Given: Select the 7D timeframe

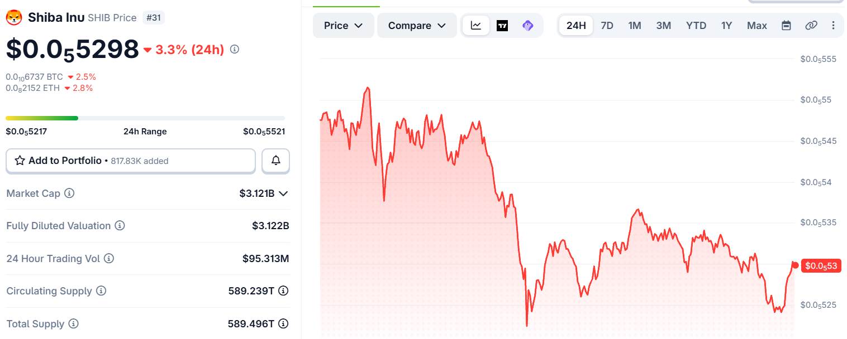Looking at the screenshot, I should click(607, 26).
